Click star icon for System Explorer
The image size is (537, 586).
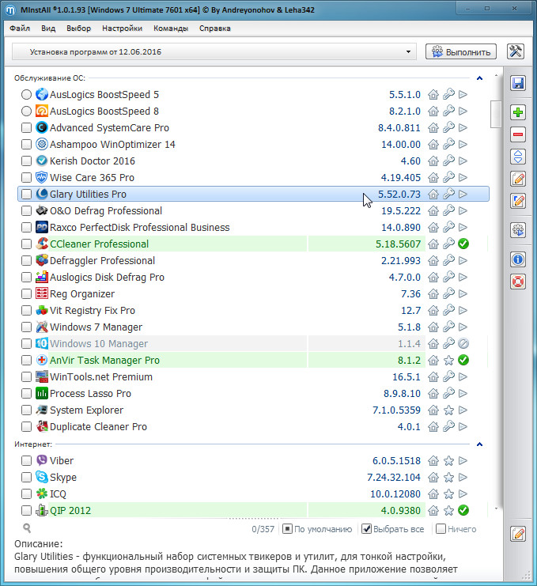tap(448, 410)
